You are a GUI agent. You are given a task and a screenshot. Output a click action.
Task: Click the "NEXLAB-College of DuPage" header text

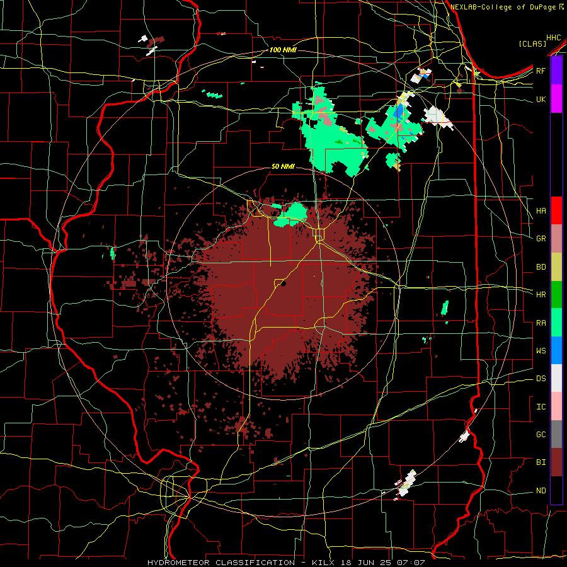tap(503, 7)
